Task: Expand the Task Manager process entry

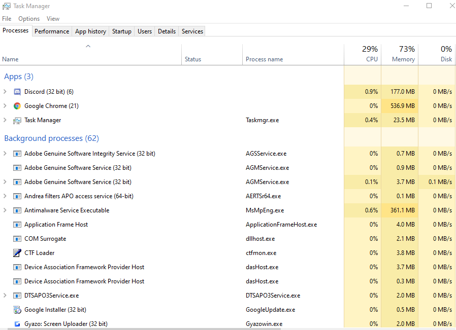Action: point(5,120)
